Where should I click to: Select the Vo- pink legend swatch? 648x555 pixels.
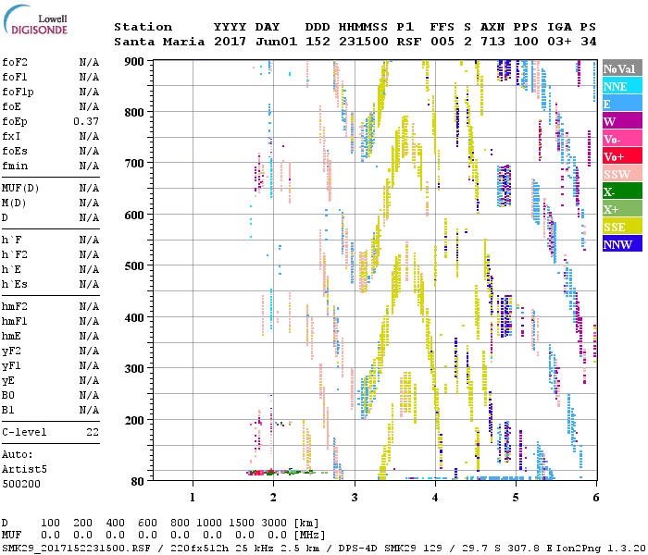[622, 139]
